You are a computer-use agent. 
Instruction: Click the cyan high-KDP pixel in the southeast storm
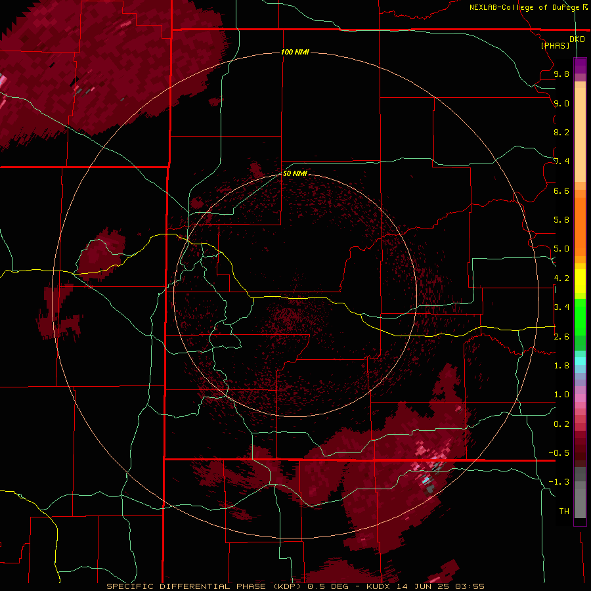426,481
